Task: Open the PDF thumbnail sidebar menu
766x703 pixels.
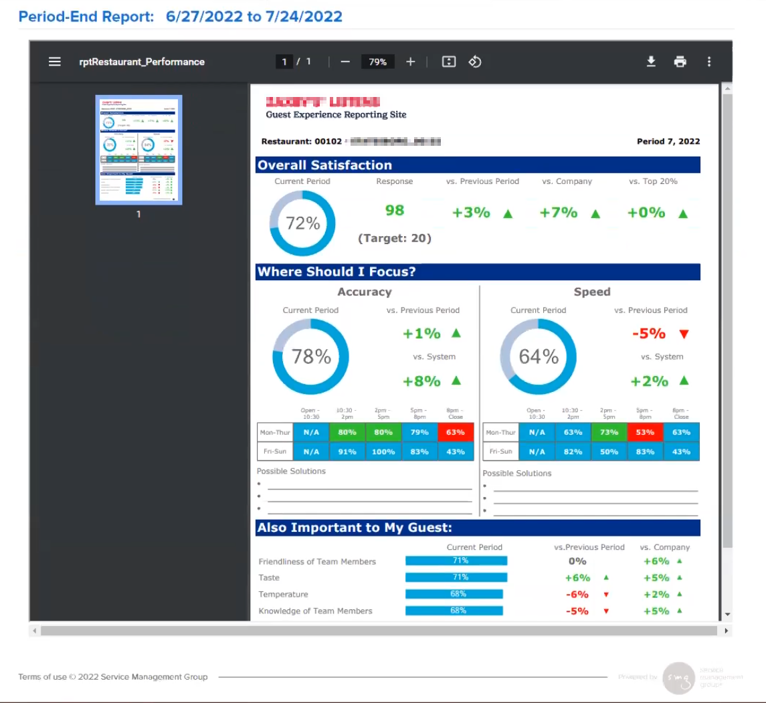Action: (x=54, y=61)
